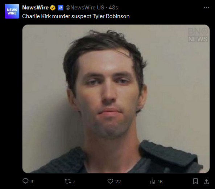The height and width of the screenshot is (189, 215).
Task: Click the gold verified badge
Action: (53, 8)
